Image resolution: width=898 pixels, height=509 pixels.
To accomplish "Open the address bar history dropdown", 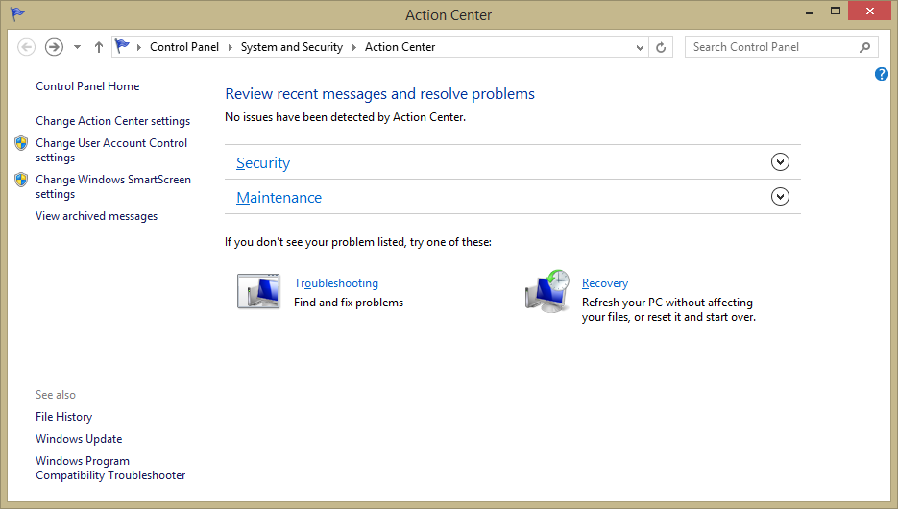I will [x=640, y=47].
